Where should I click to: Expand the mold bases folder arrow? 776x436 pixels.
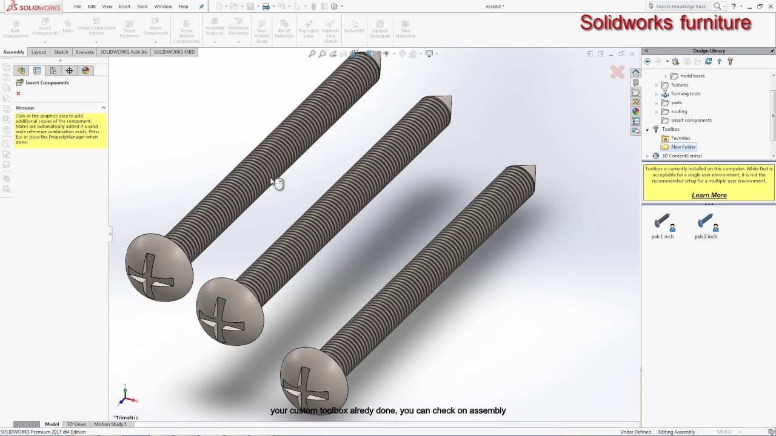click(666, 76)
